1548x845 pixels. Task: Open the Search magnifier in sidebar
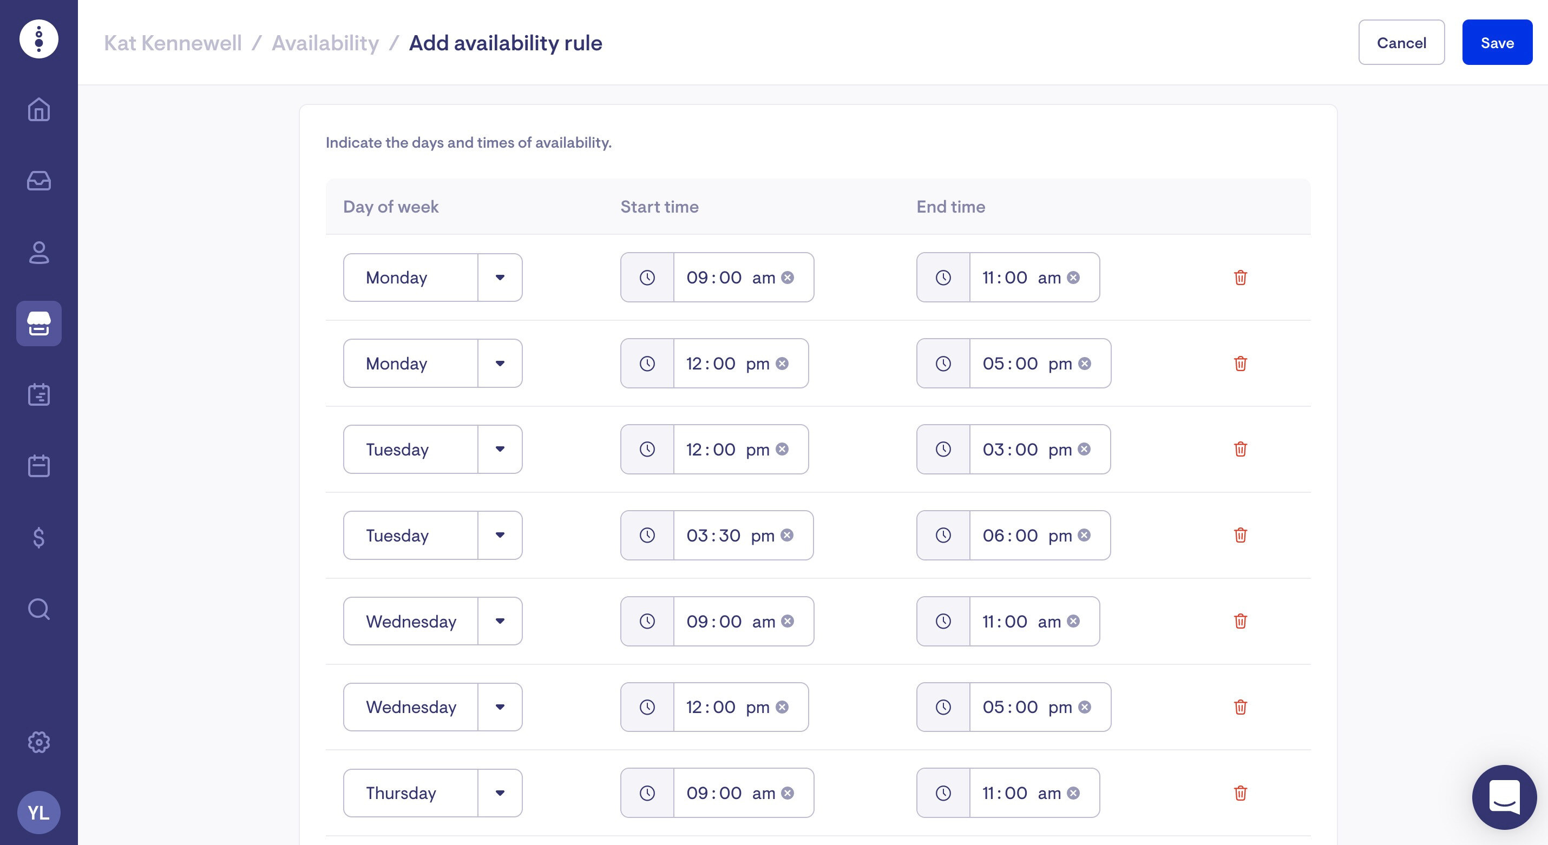coord(38,609)
